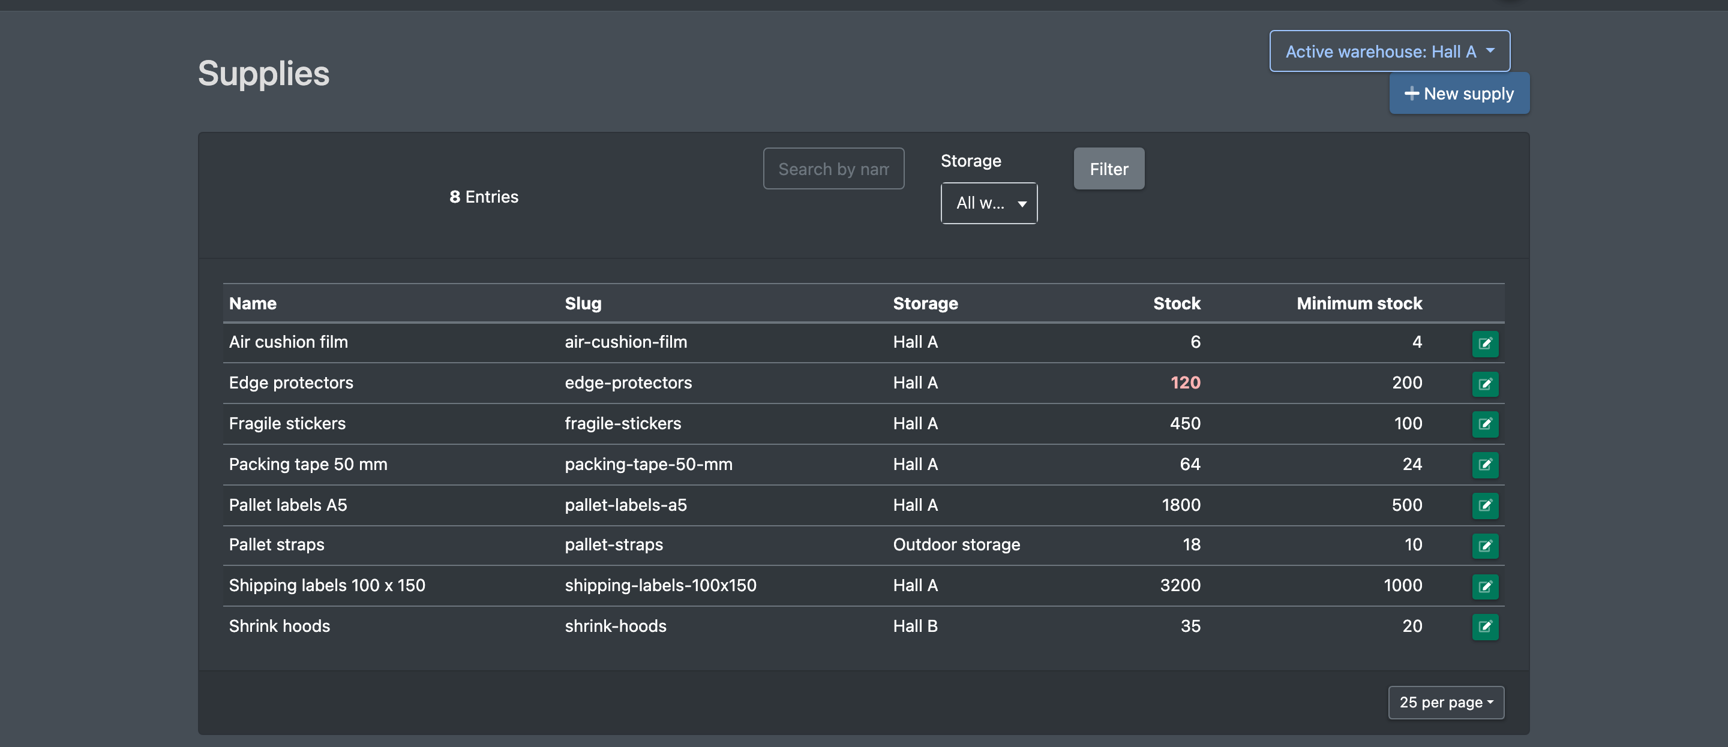Click the Shrink hoods name

[279, 626]
